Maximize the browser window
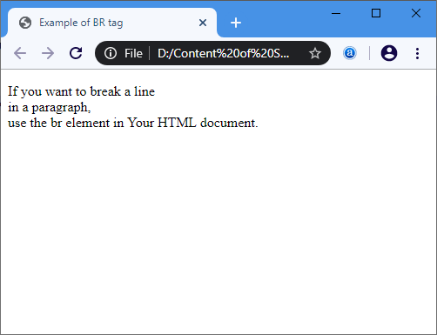The width and height of the screenshot is (437, 335). pyautogui.click(x=376, y=13)
